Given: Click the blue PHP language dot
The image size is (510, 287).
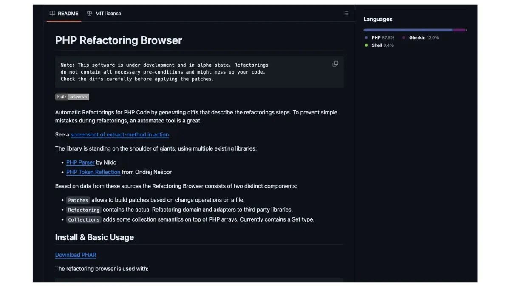Looking at the screenshot, I should pyautogui.click(x=366, y=38).
